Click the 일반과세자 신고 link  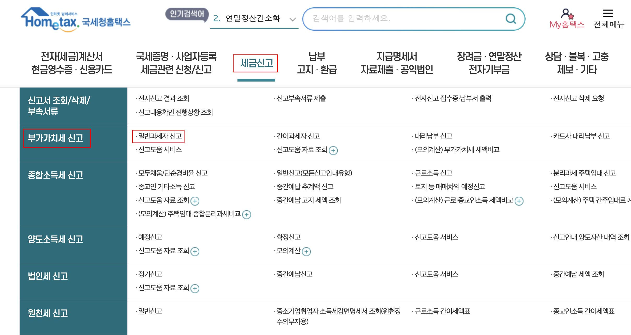(159, 136)
